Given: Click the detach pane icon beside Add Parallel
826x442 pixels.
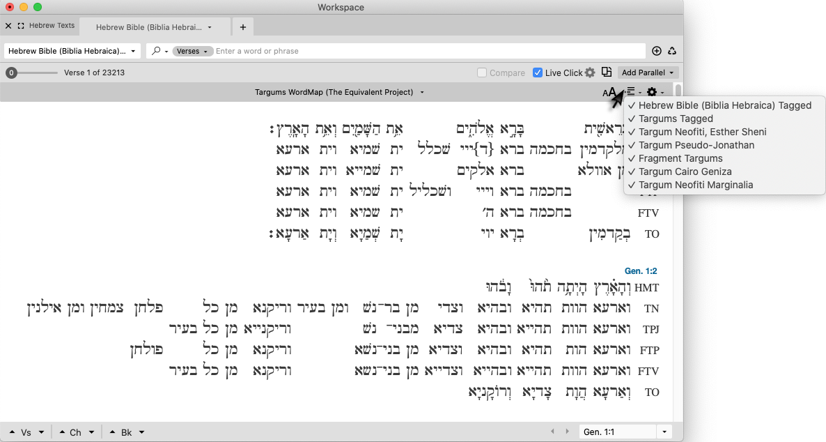Looking at the screenshot, I should (607, 72).
